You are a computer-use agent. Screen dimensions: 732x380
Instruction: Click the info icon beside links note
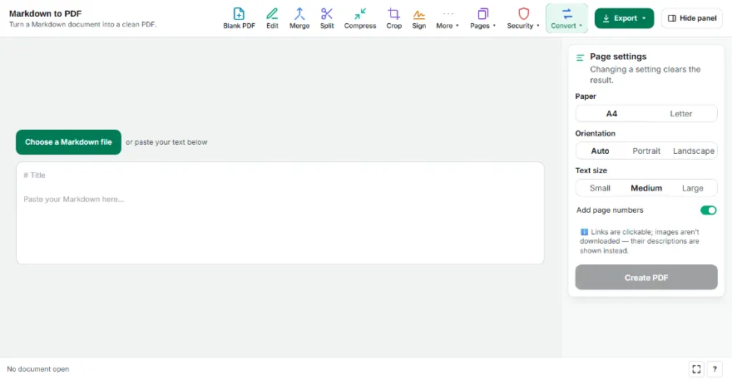point(584,231)
